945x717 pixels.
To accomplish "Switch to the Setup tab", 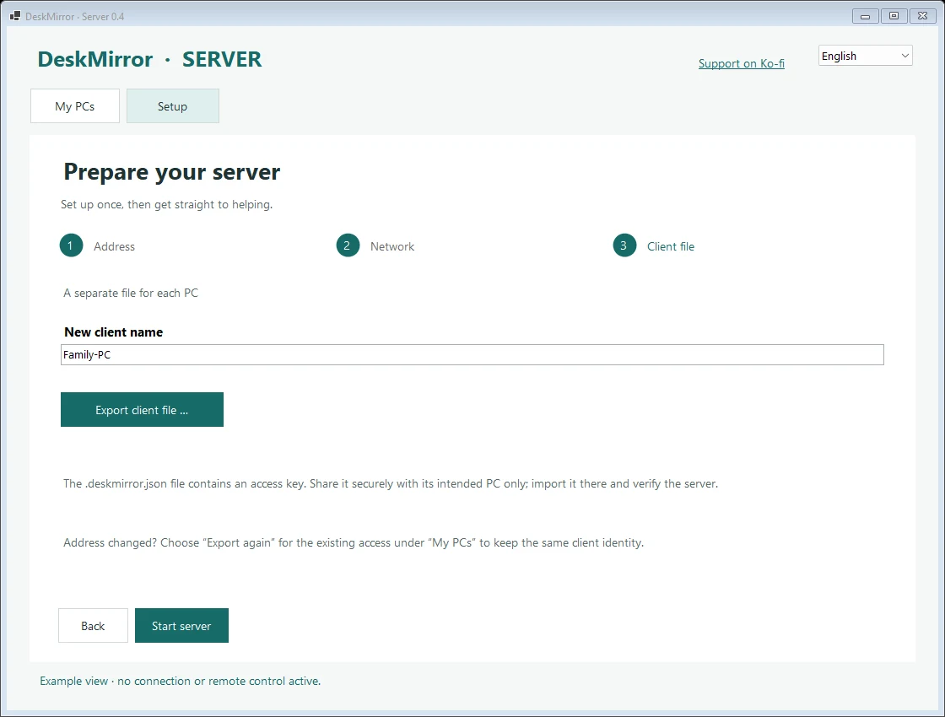I will 172,106.
